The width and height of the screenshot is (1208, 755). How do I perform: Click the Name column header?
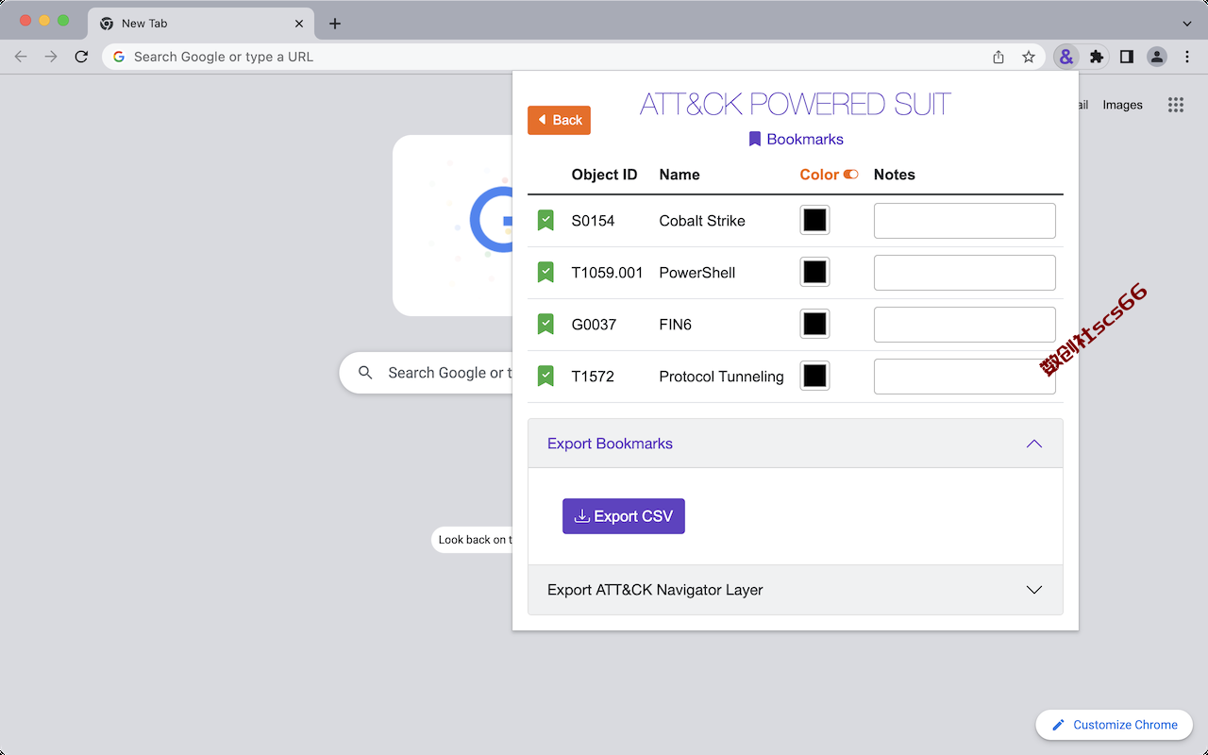(679, 175)
